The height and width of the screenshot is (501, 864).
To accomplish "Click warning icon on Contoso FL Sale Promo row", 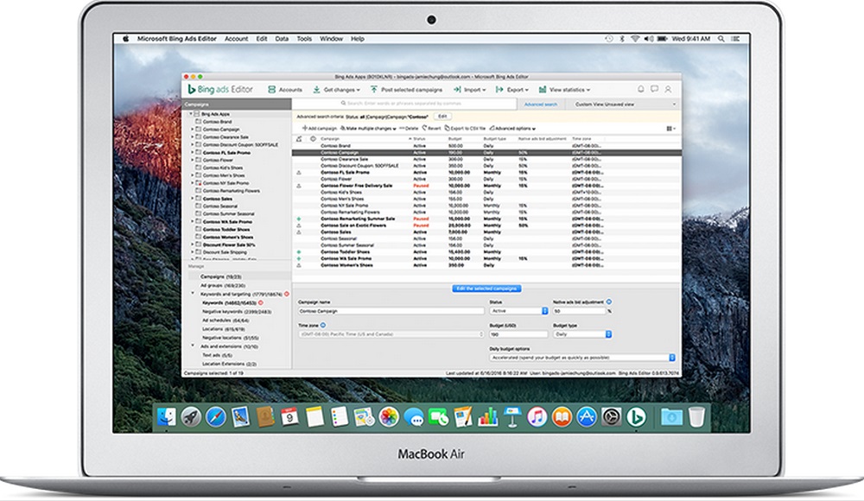I will pos(299,173).
